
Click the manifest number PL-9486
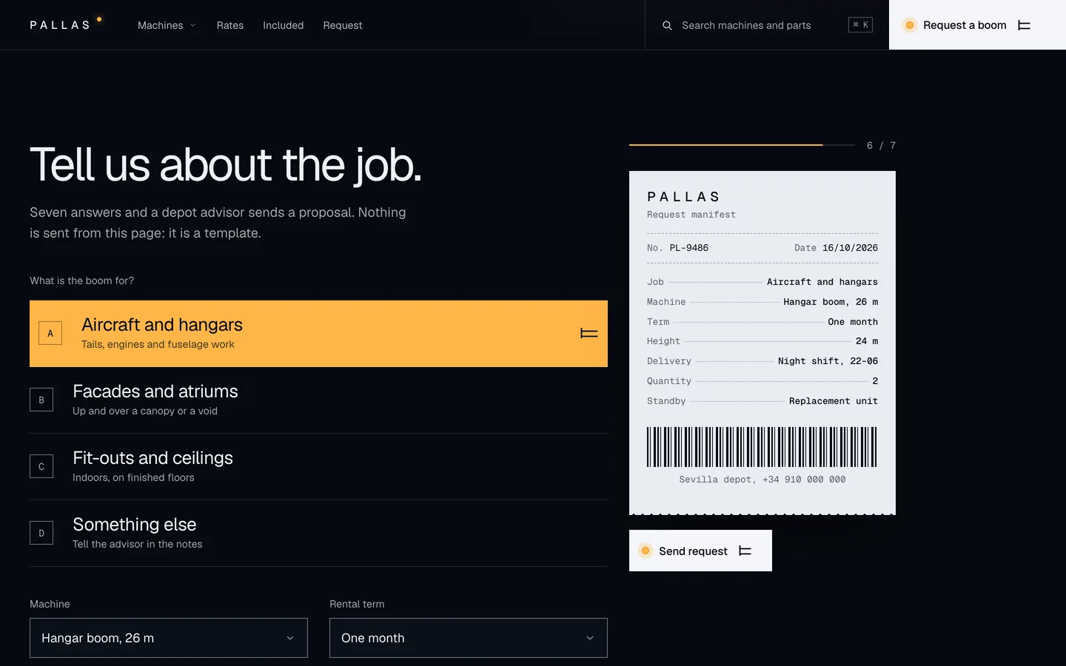coord(689,248)
